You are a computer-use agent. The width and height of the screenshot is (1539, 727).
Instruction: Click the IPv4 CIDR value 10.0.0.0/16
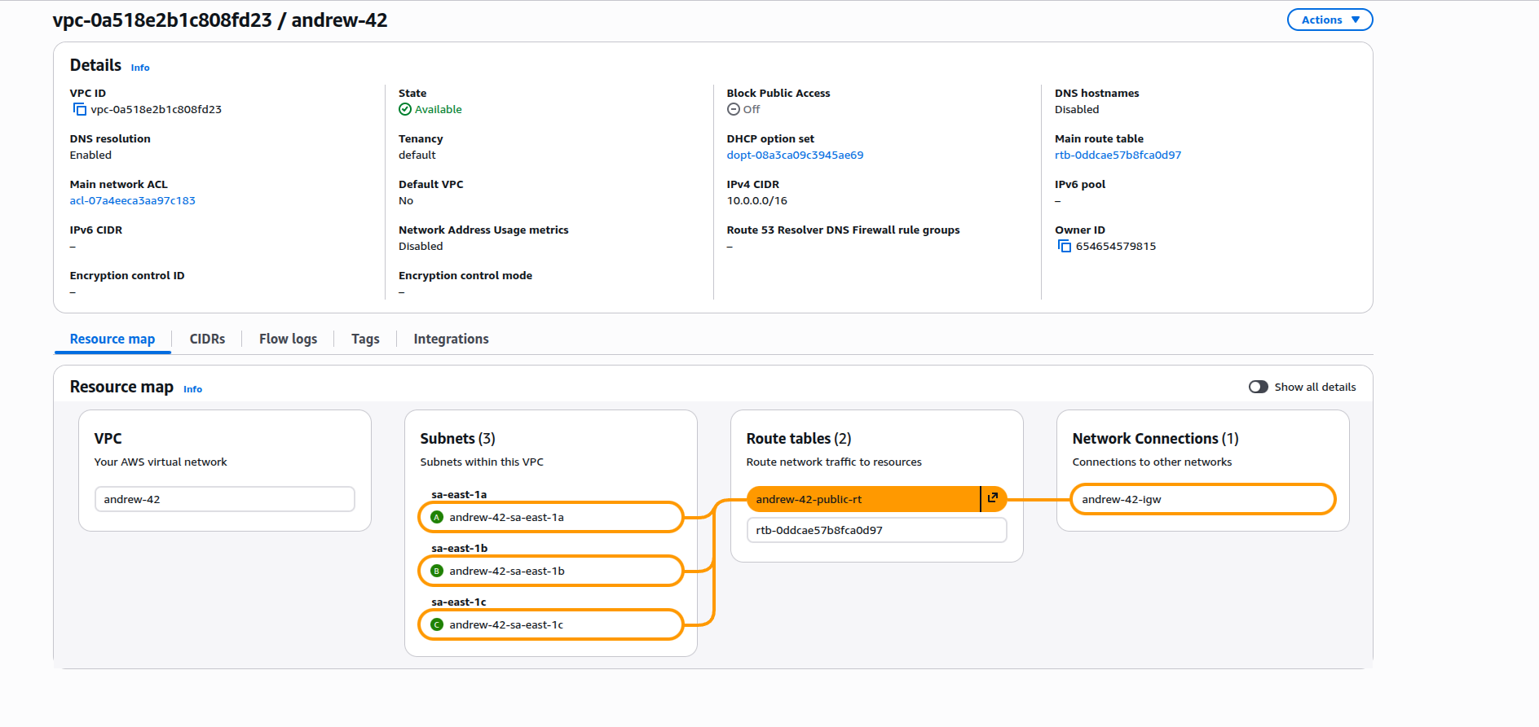coord(757,200)
